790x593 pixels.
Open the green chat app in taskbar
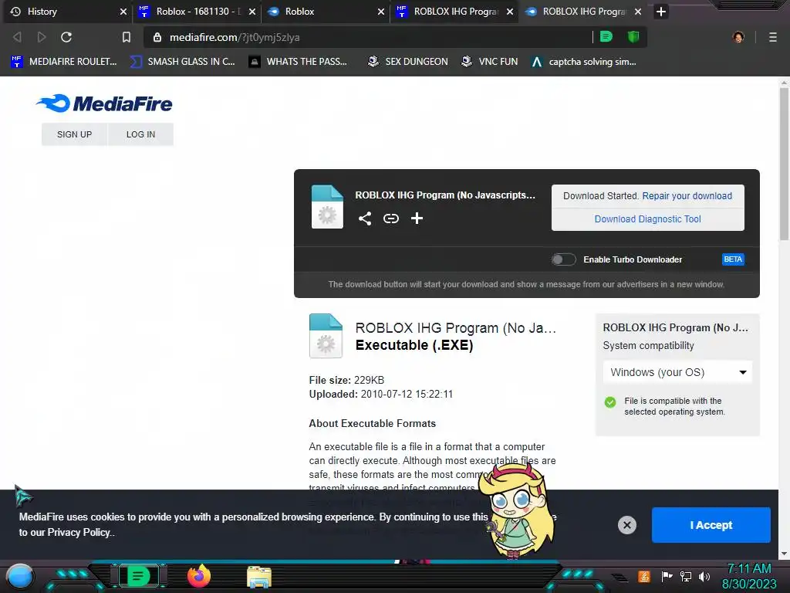pos(139,576)
